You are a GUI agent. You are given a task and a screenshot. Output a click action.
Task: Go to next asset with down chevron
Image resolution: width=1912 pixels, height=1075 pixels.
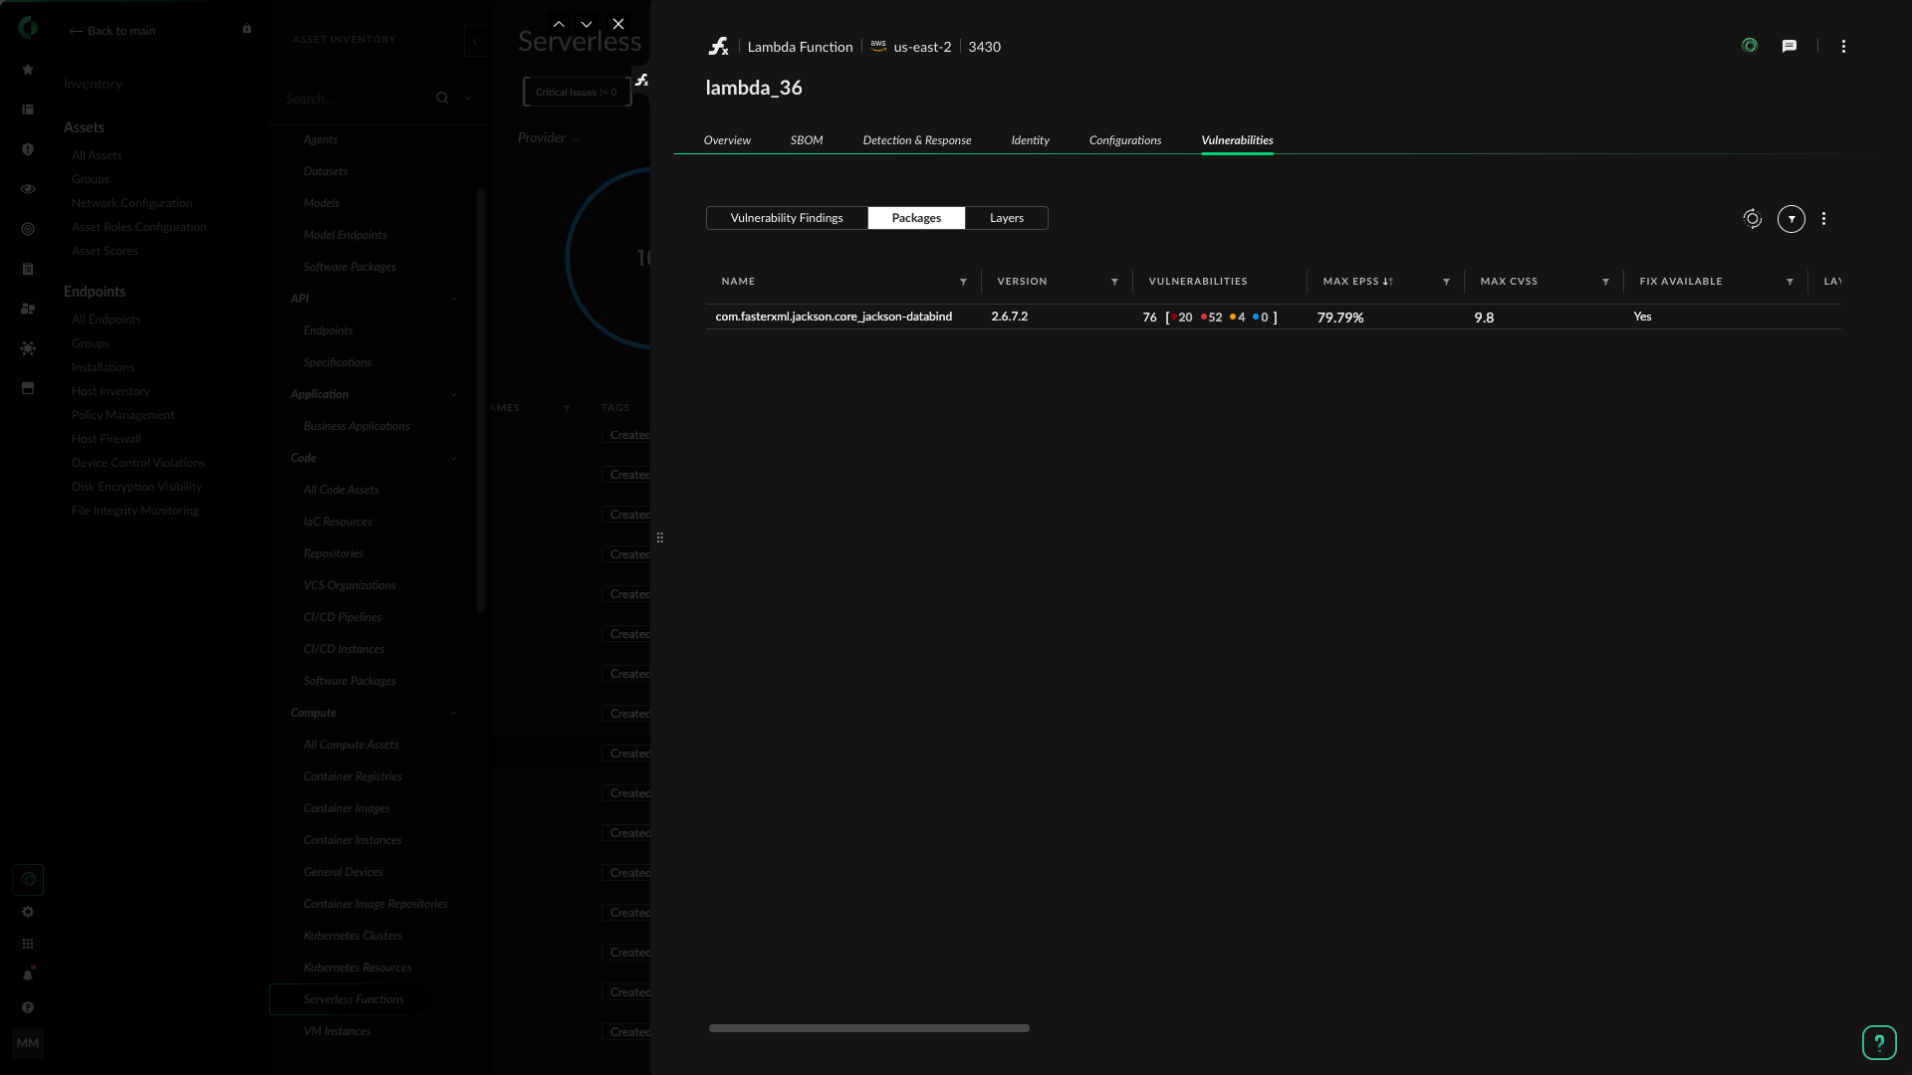(587, 24)
